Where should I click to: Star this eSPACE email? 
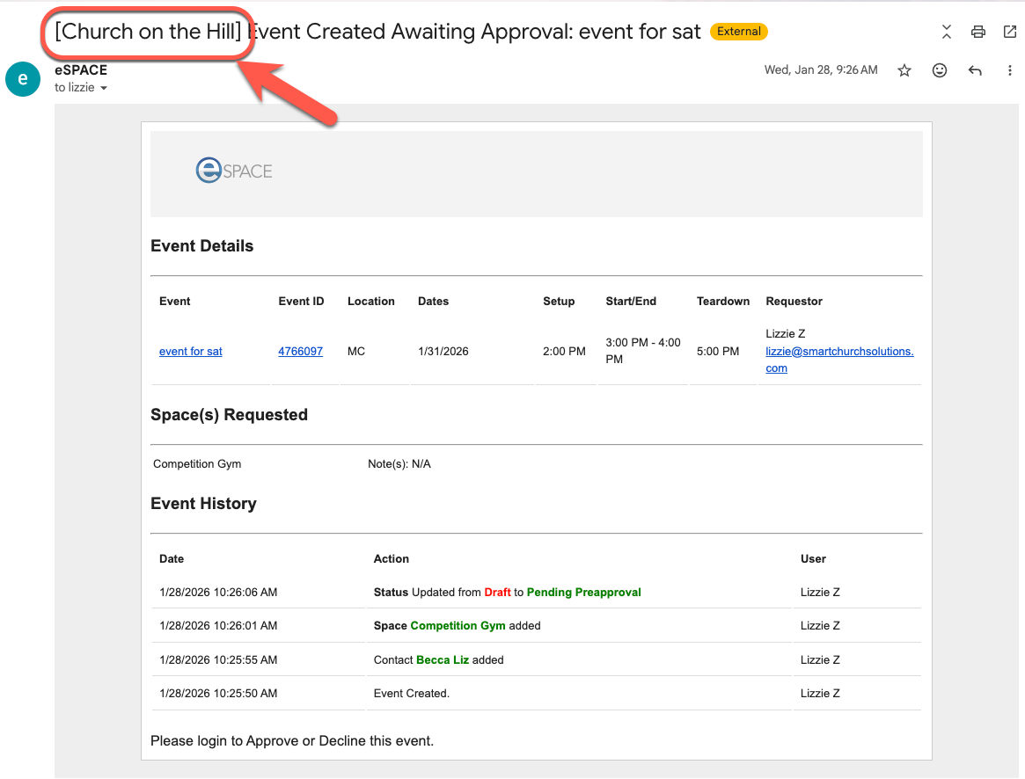click(904, 70)
